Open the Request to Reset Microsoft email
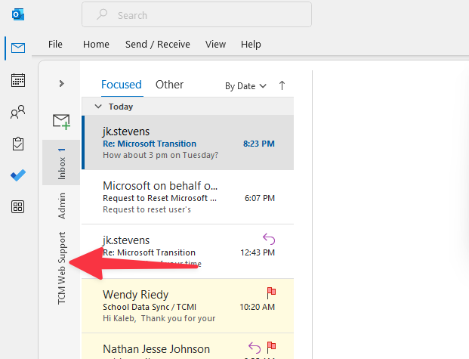 tap(188, 197)
